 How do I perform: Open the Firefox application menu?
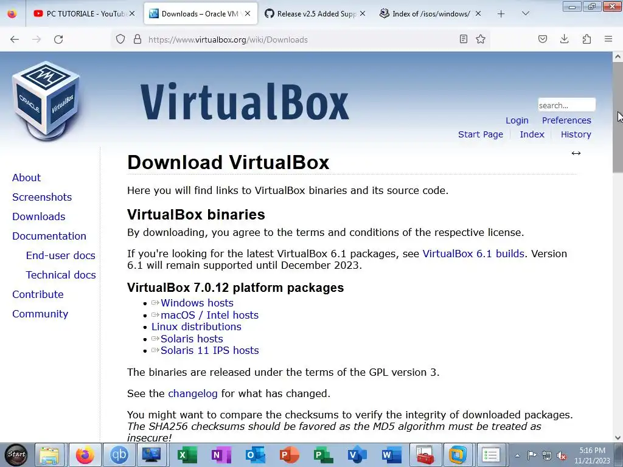(x=608, y=39)
